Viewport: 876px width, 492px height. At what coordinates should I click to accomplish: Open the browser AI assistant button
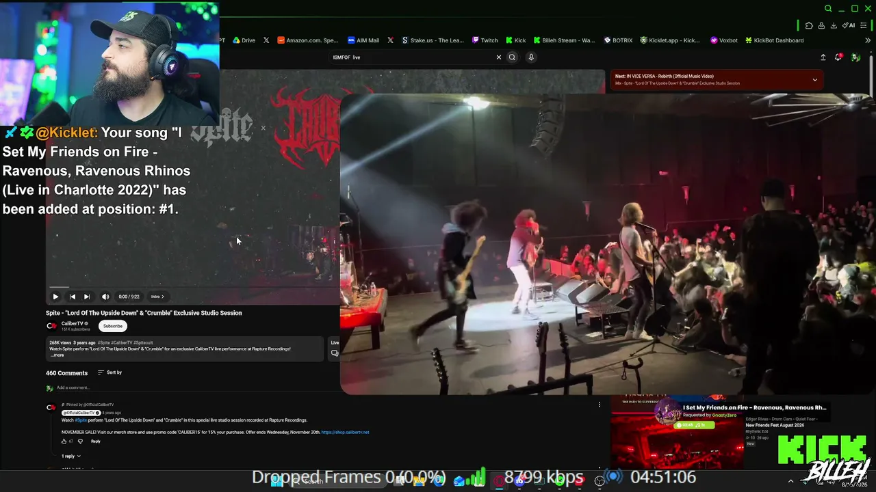(849, 25)
